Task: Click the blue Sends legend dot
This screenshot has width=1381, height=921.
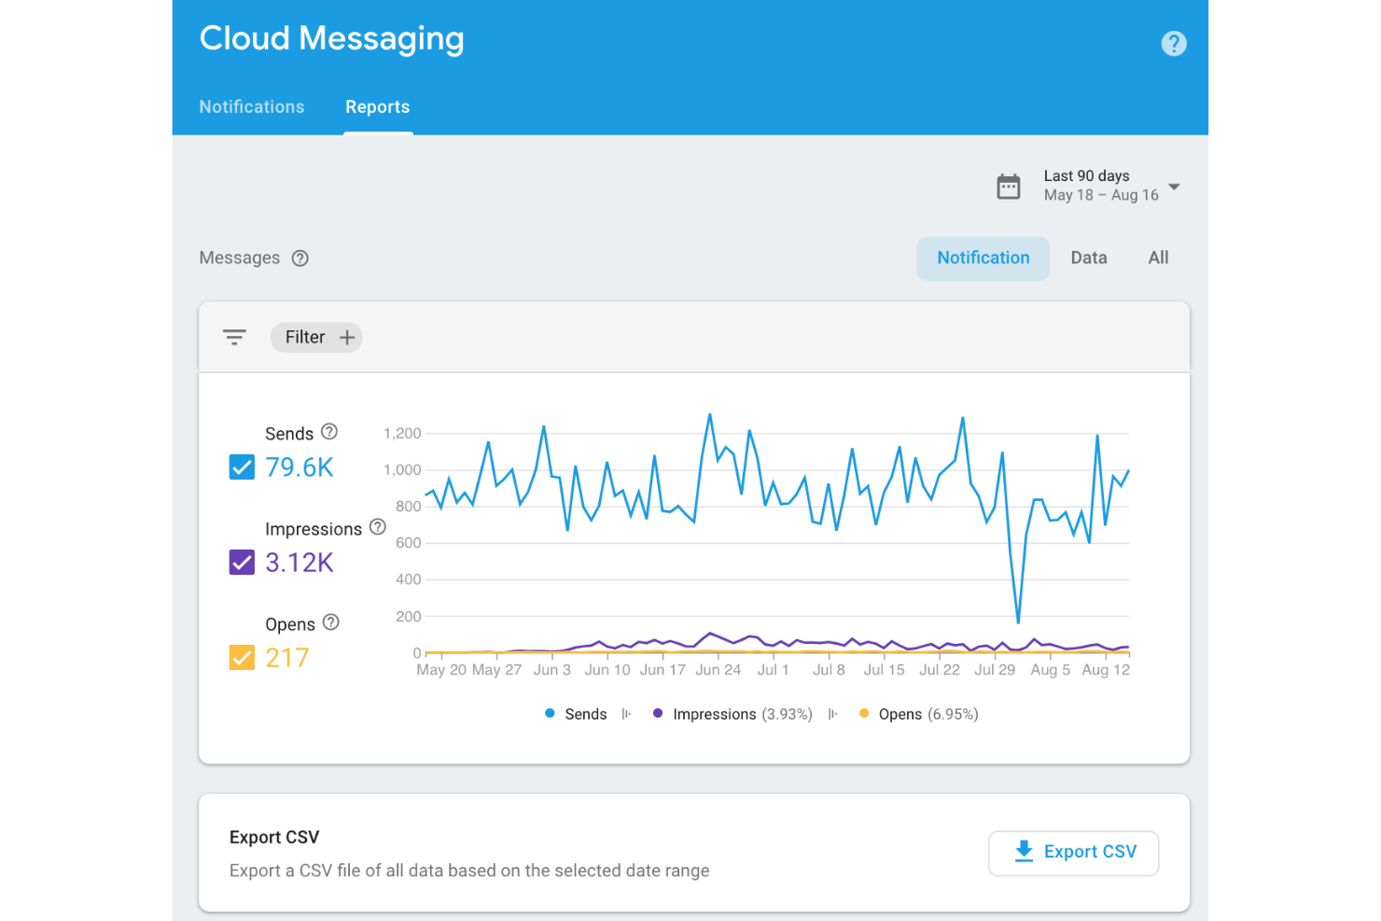Action: tap(549, 714)
